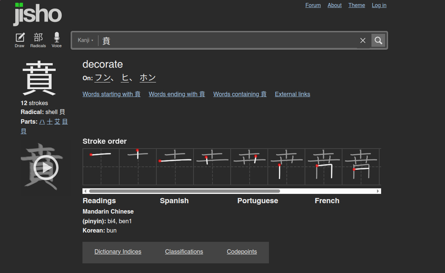Screen dimensions: 445x273
Task: Open Words ending with 賁
Action: pos(177,94)
